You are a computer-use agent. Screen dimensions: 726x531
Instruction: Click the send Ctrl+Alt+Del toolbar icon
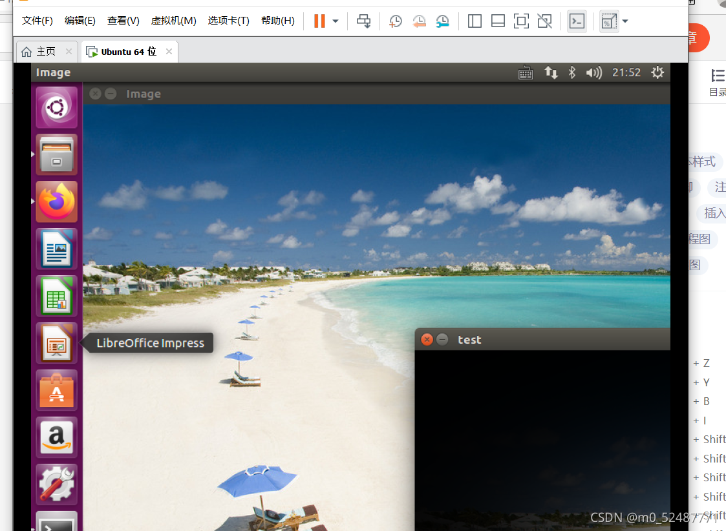(363, 21)
